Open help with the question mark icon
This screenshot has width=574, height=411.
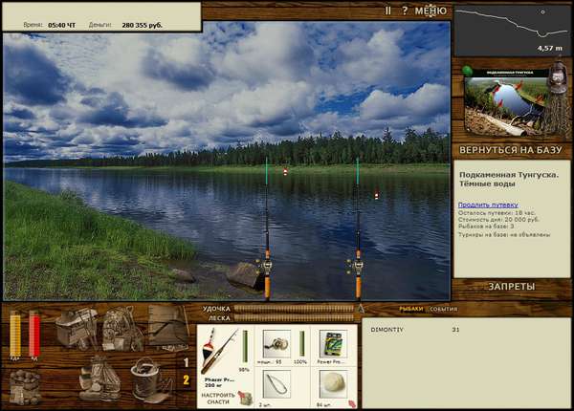(405, 11)
